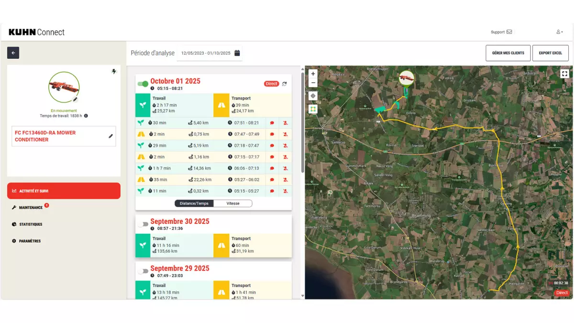The height and width of the screenshot is (323, 574).
Task: Enable Septembre 29 2025 route toggle
Action: (143, 271)
